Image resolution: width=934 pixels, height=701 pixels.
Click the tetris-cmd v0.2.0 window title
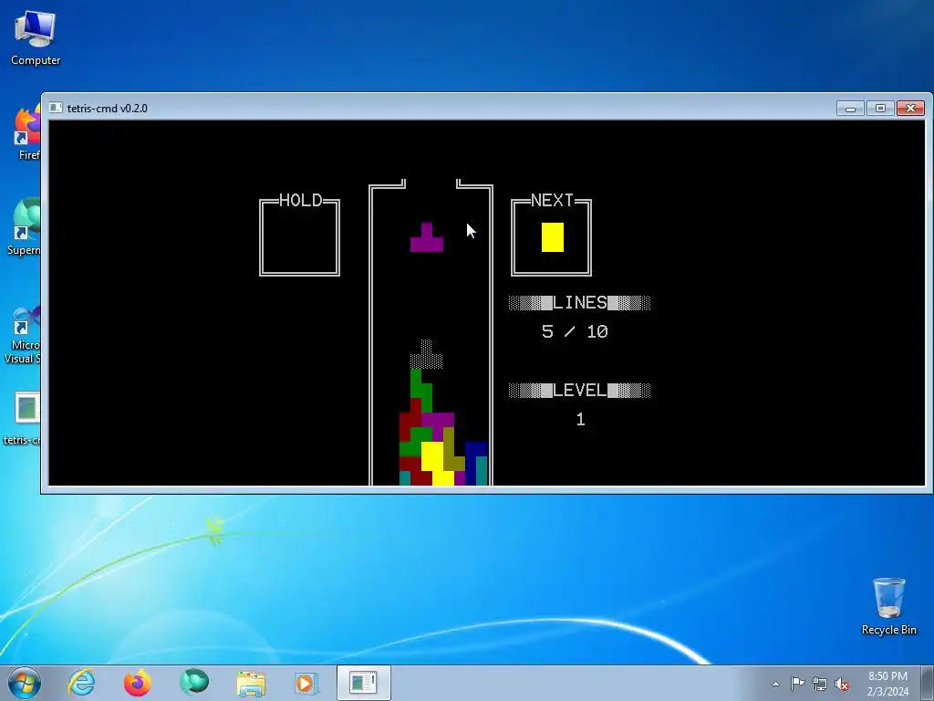[108, 109]
